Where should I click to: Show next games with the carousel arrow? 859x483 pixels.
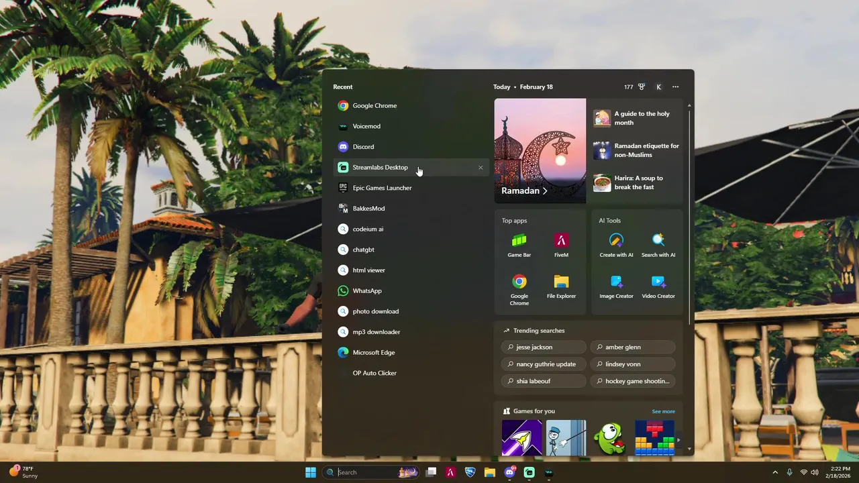pos(678,441)
